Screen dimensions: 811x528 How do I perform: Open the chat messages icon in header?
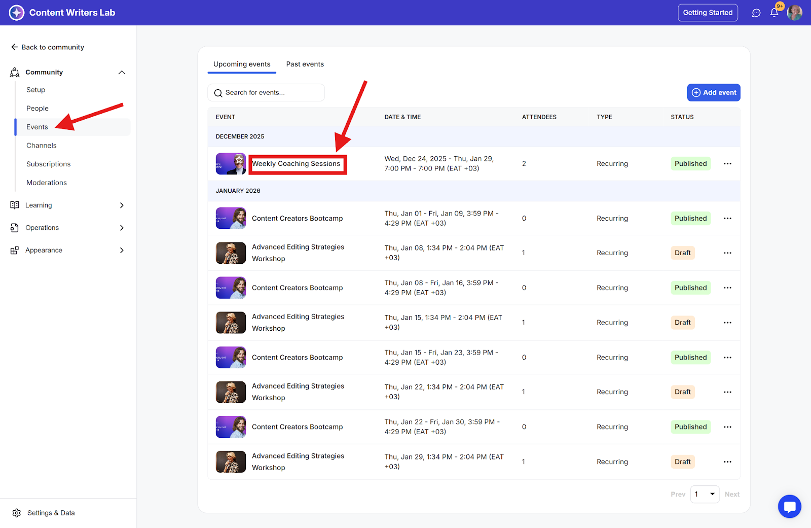(x=756, y=13)
